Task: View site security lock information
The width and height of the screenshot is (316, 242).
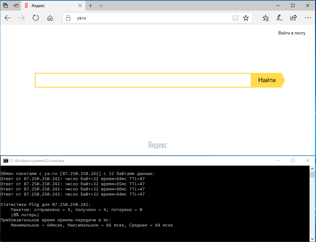Action: point(68,18)
